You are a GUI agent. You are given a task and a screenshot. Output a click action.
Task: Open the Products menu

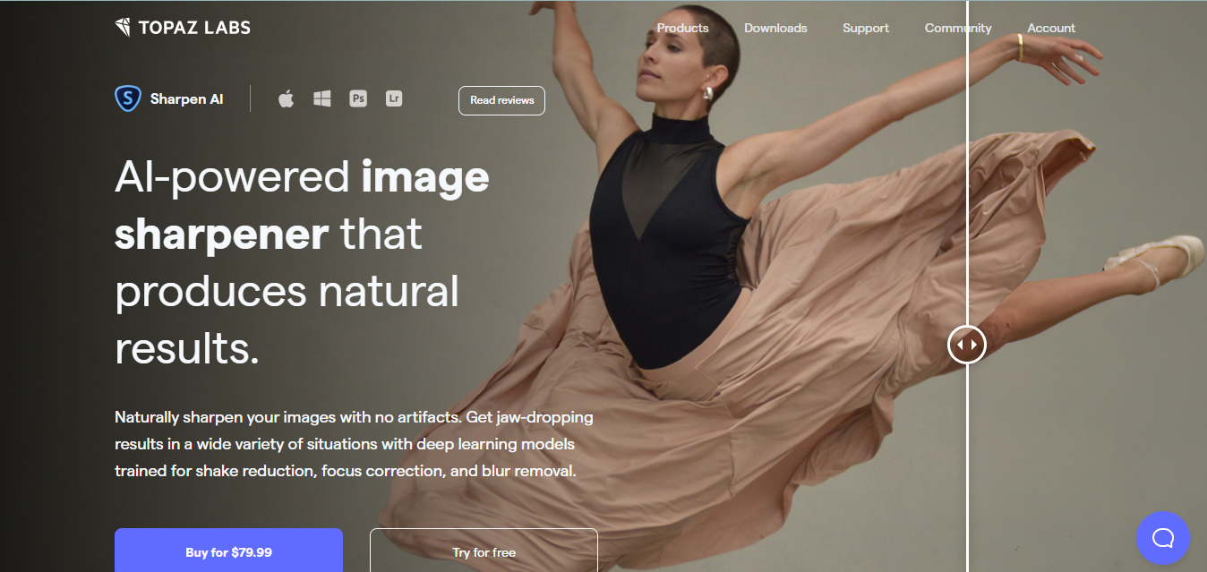coord(683,28)
